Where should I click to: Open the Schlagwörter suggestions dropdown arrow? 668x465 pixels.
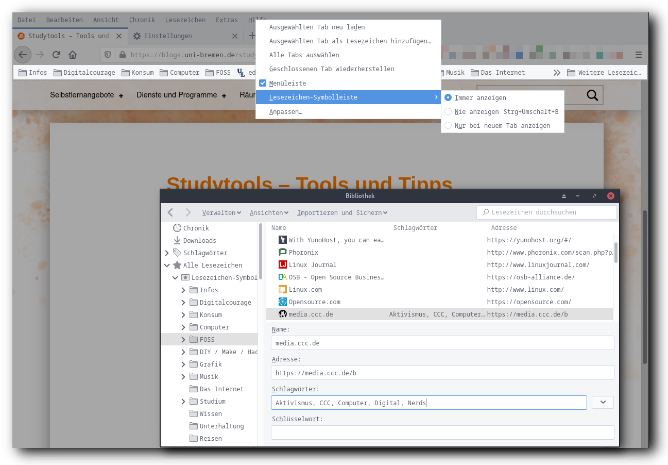(602, 402)
